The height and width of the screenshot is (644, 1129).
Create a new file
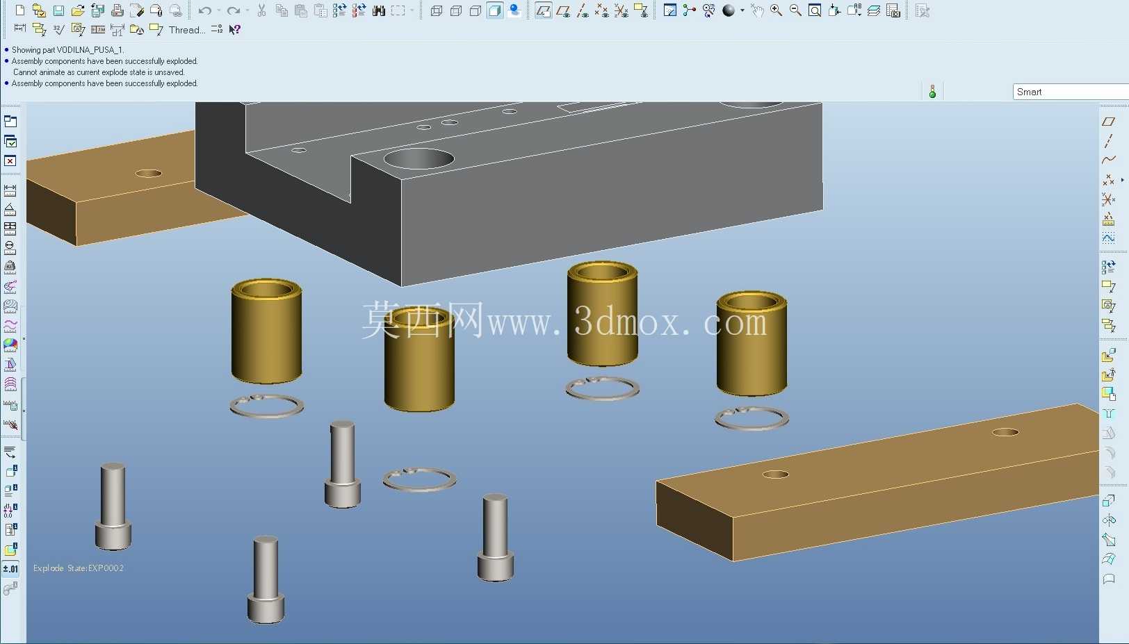20,10
